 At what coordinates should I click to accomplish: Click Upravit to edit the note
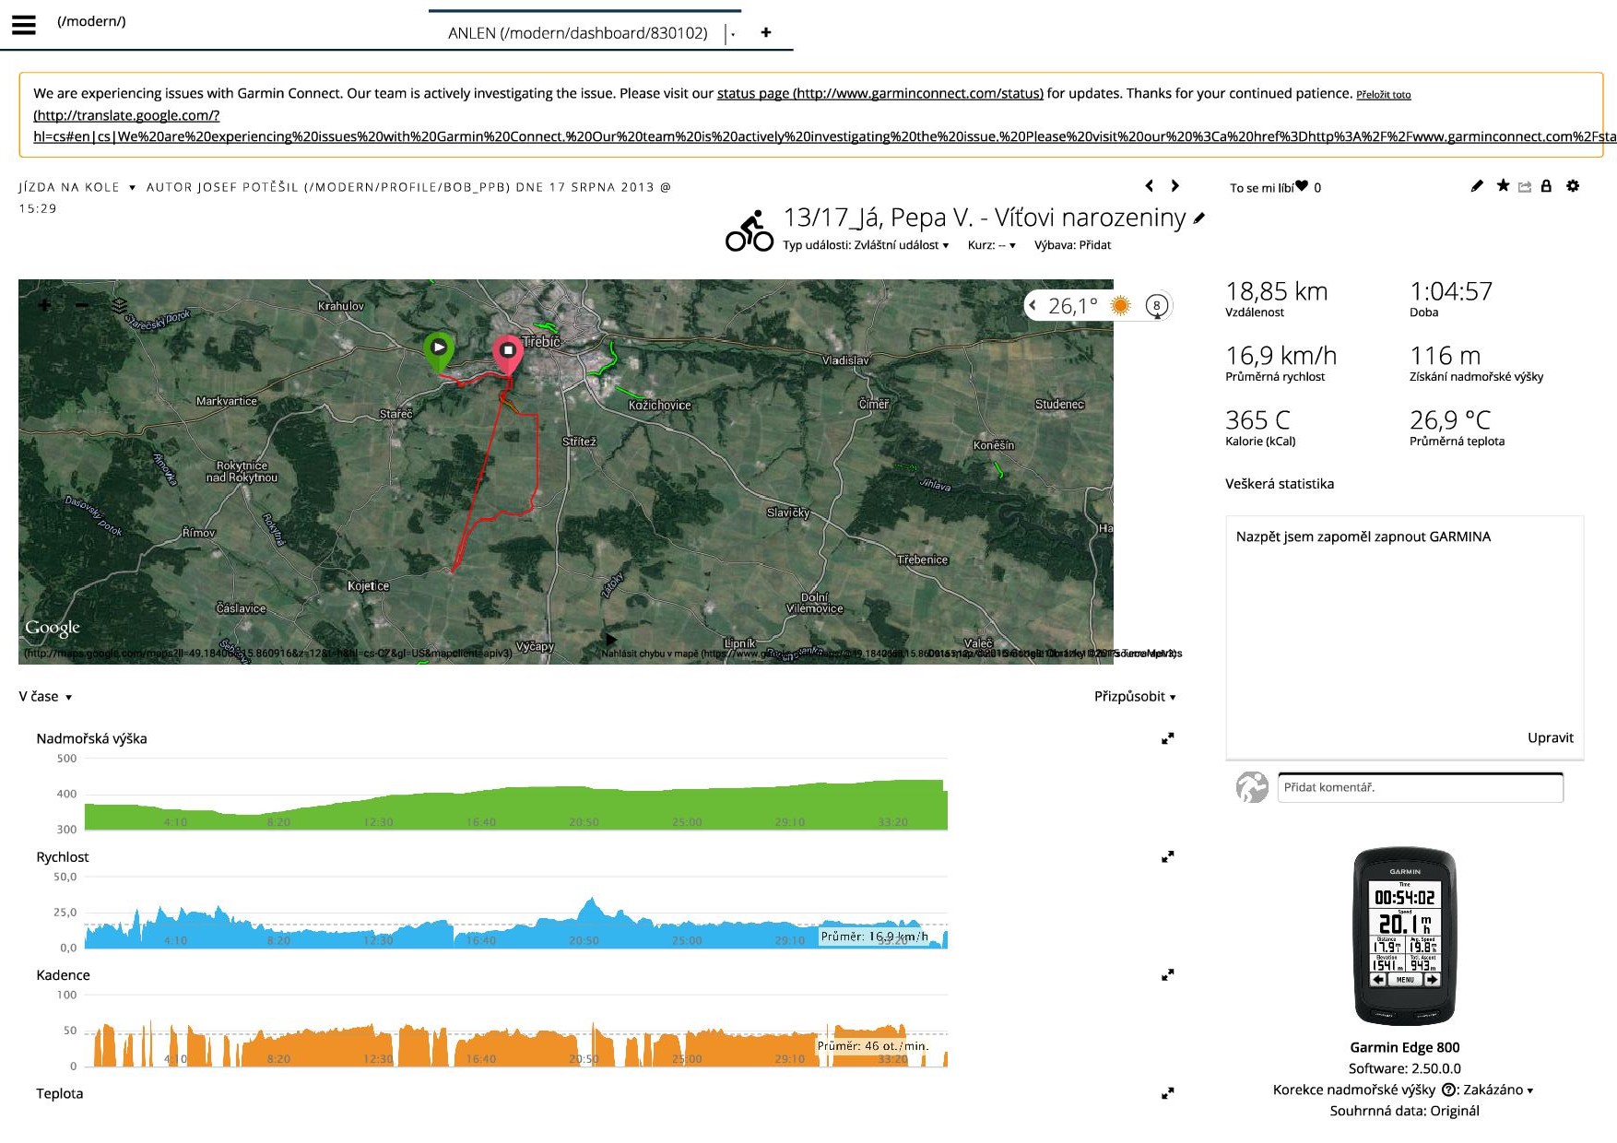coord(1550,737)
